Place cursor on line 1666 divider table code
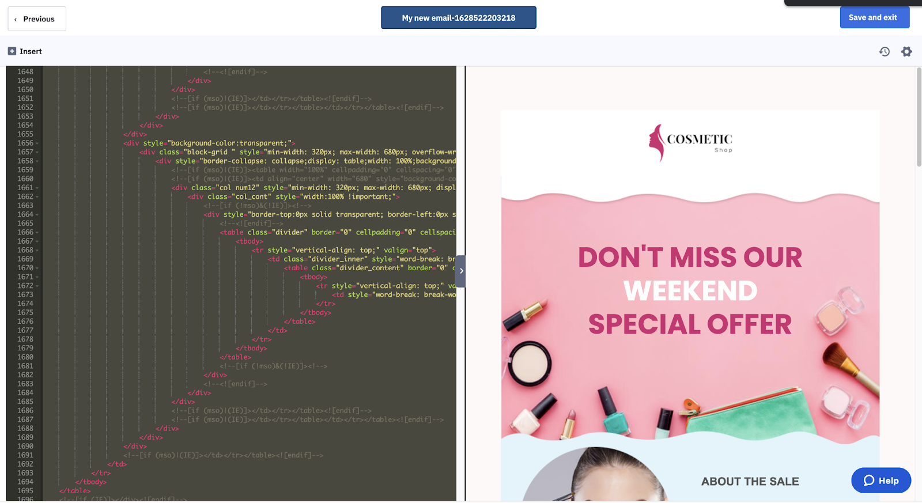The height and width of the screenshot is (503, 922). [338, 232]
